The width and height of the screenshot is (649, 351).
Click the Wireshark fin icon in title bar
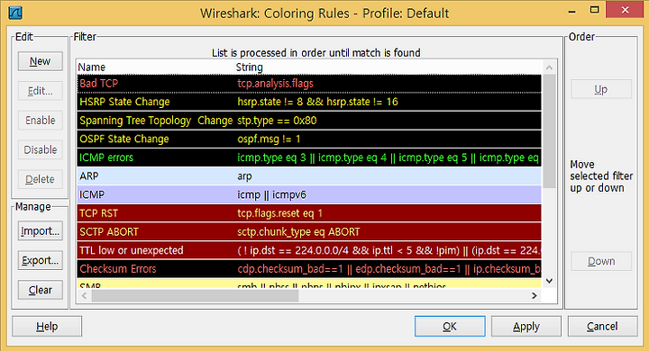(15, 13)
